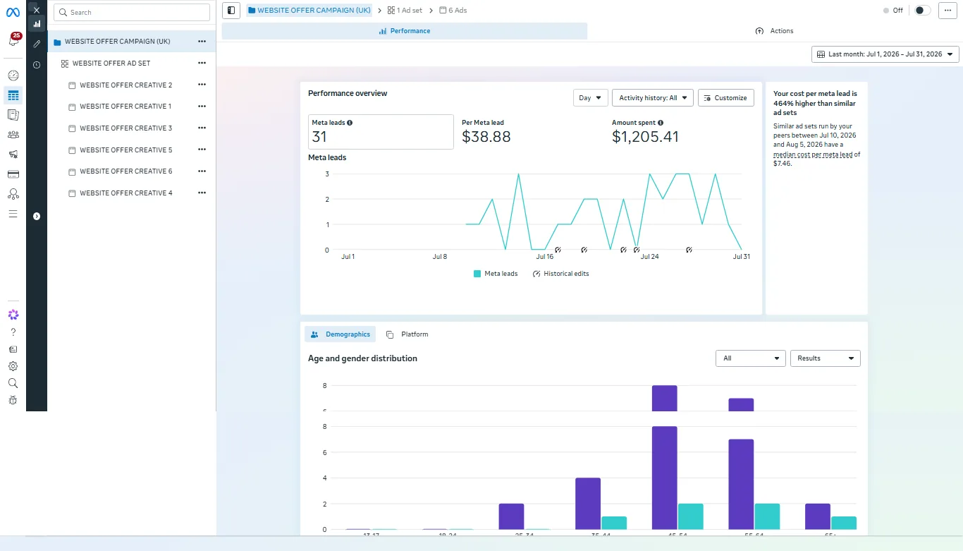Toggle the side pane layout button

click(231, 11)
